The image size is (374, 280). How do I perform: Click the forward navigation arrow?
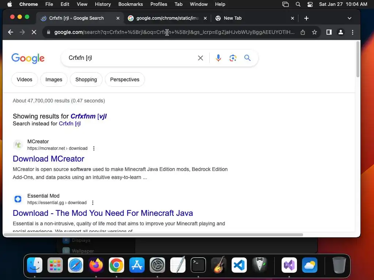[22, 32]
